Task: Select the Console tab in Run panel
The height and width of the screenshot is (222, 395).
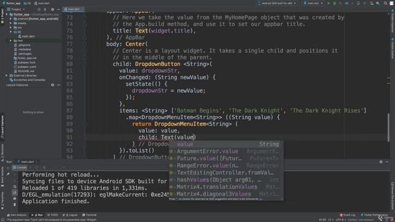Action: 20,167
